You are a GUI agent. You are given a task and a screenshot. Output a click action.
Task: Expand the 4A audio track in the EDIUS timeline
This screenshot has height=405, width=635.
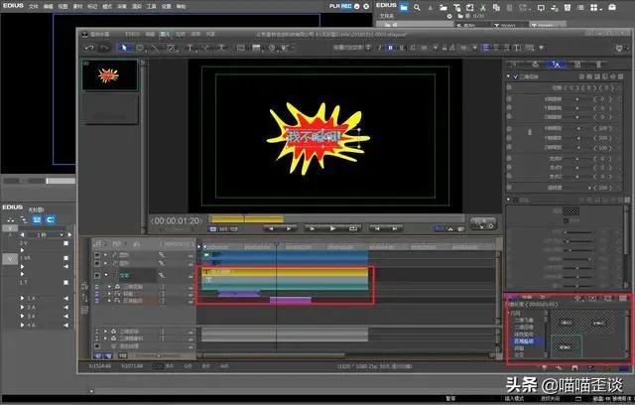pos(22,326)
